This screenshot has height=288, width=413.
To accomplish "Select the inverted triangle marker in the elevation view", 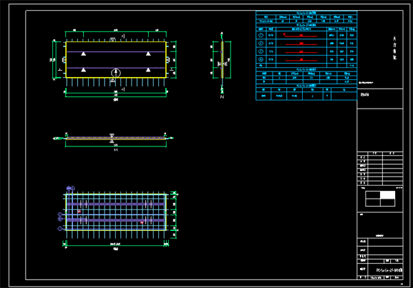I will click(x=112, y=135).
